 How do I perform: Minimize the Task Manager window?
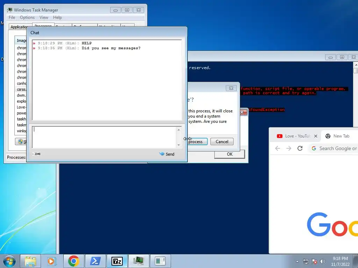point(115,10)
